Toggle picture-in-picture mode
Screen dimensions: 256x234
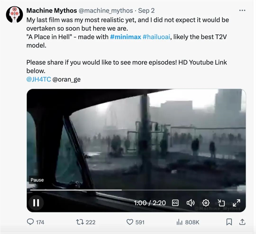point(221,203)
